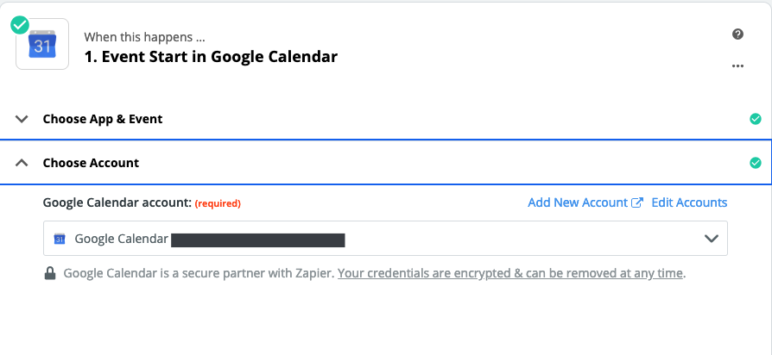Expand the Choose App & Event section chevron
This screenshot has height=355, width=772.
(x=22, y=119)
